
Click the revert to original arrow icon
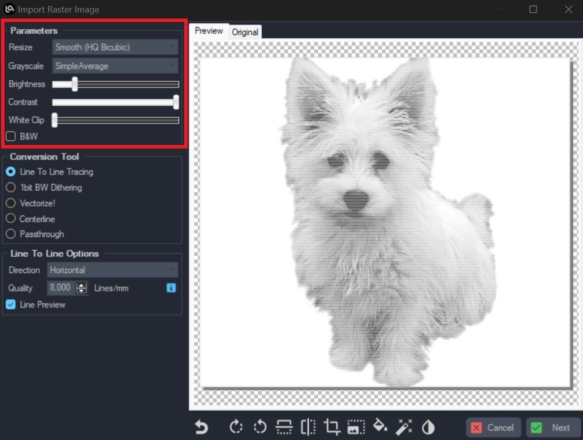pos(201,427)
